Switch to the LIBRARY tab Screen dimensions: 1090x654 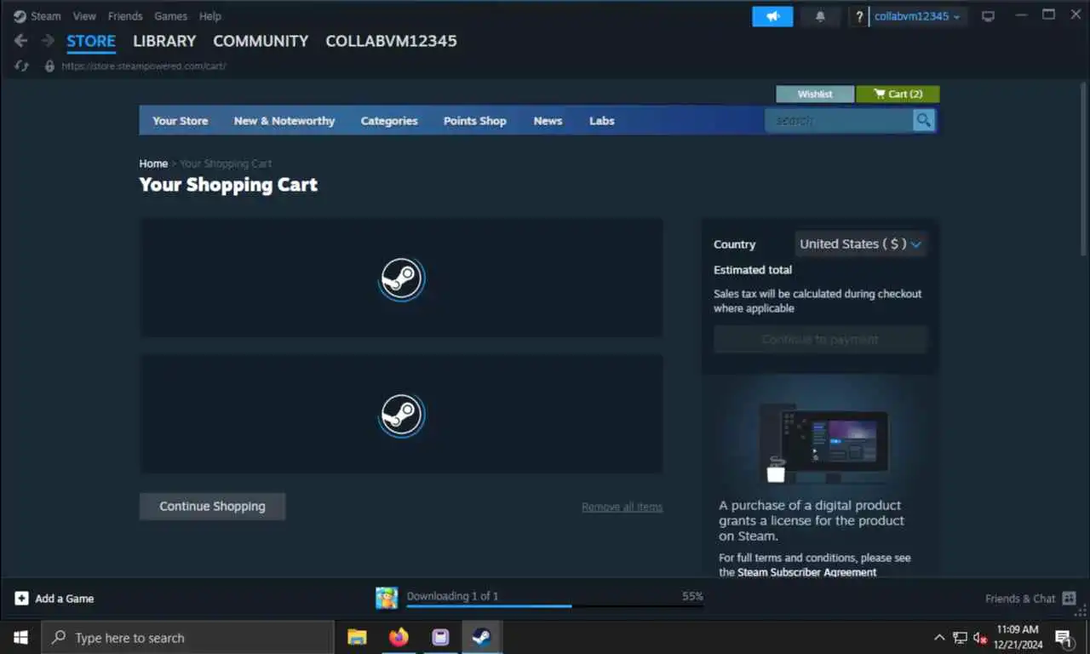[x=164, y=41]
